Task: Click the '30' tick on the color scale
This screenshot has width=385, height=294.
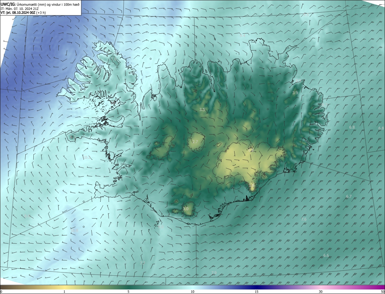Action: (x=321, y=292)
